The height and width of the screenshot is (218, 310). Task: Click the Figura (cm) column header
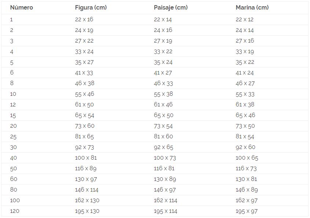coord(91,7)
